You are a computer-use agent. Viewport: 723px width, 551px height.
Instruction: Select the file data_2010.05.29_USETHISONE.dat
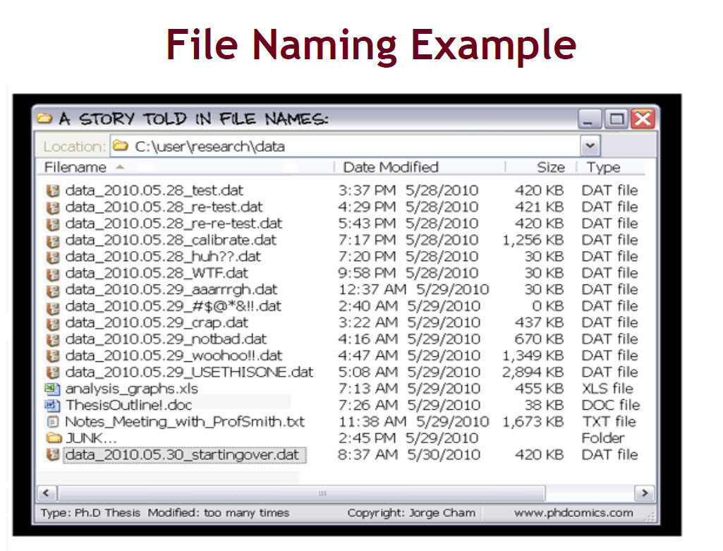point(190,372)
